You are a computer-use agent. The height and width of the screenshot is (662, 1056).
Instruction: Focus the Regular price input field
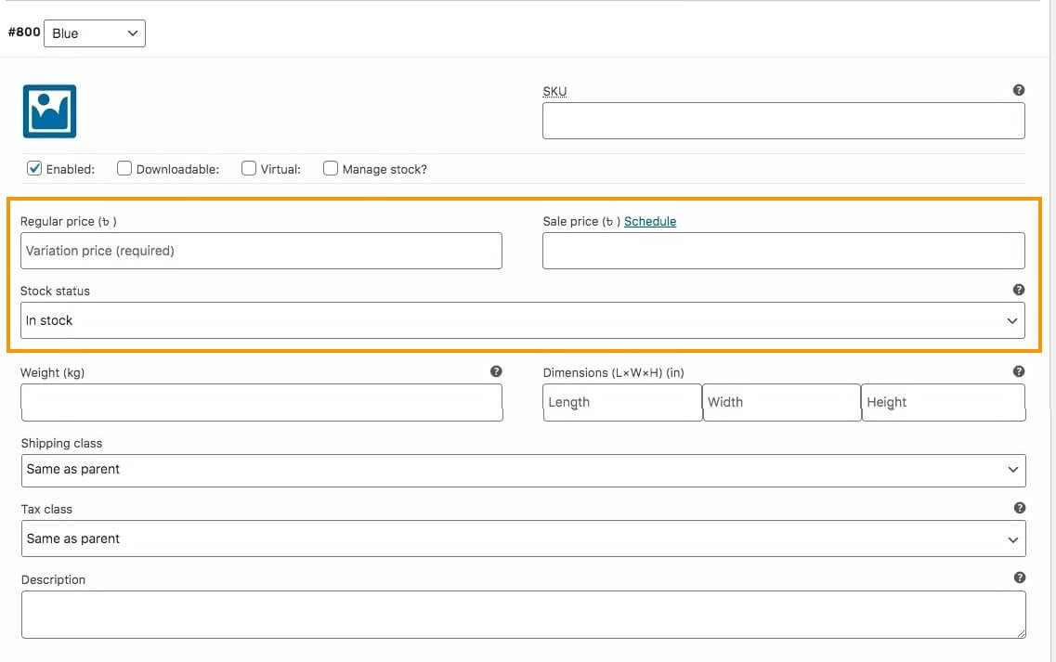click(261, 251)
